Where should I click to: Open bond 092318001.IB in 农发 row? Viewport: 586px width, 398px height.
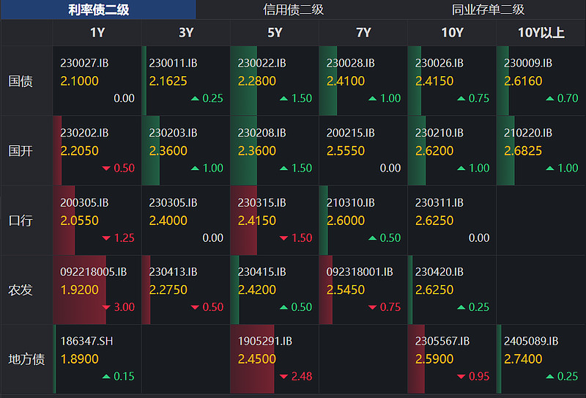pos(360,272)
